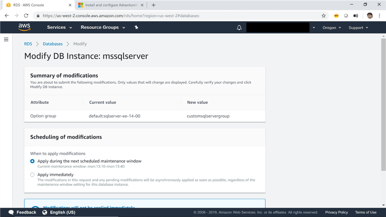
Task: Switch to Install and configure AdventureWorks tab
Action: (111, 5)
